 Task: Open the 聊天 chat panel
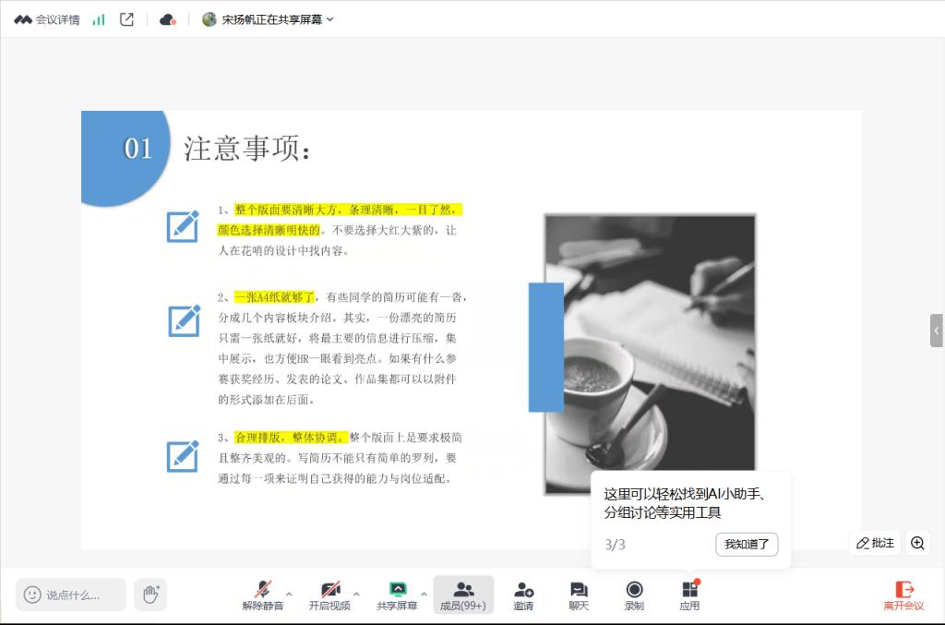click(x=579, y=595)
